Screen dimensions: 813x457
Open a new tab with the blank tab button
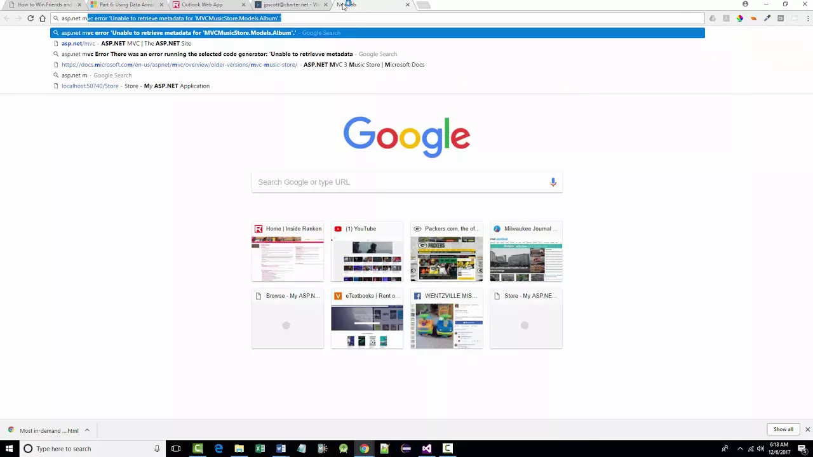click(424, 5)
